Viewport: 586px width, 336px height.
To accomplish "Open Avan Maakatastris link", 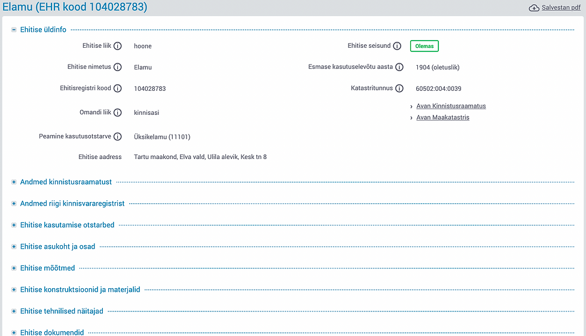I will pos(443,117).
